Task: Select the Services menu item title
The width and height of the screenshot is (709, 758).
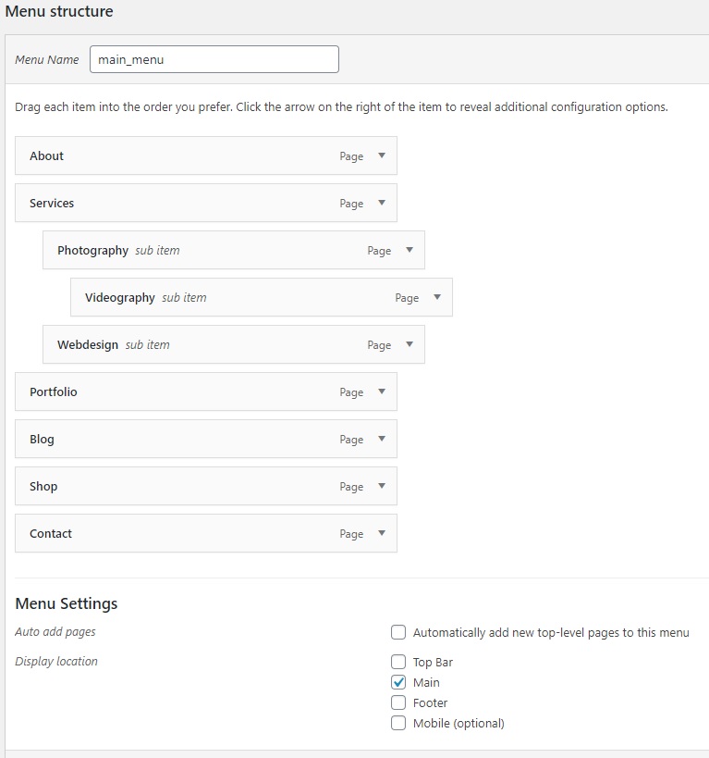Action: 52,204
